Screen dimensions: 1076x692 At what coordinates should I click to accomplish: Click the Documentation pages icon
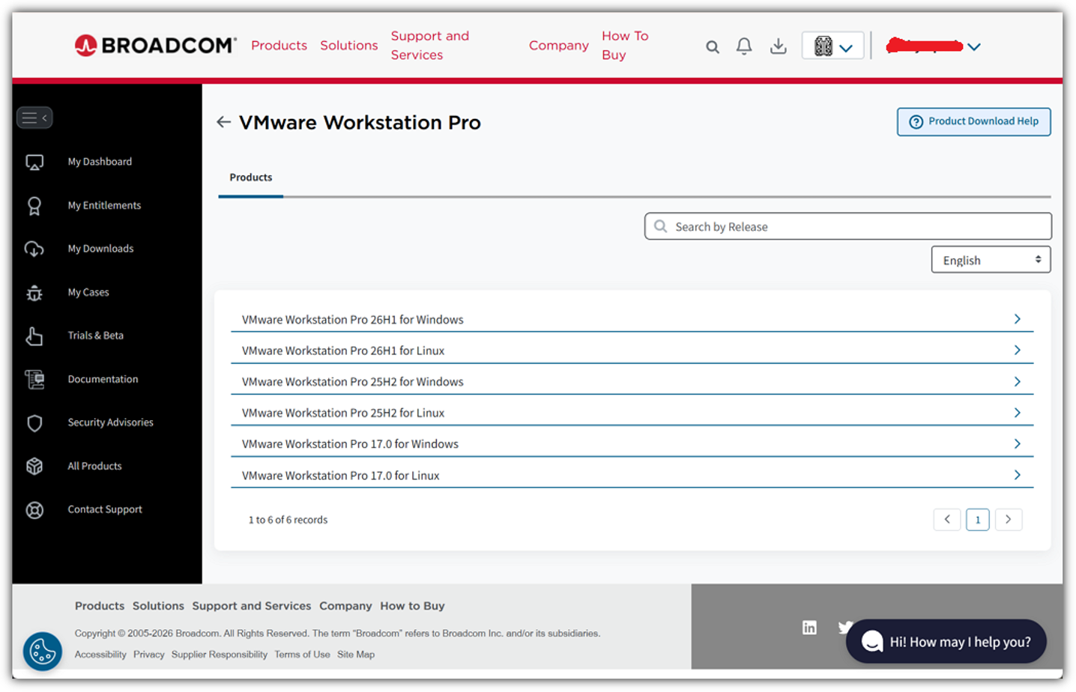[34, 380]
